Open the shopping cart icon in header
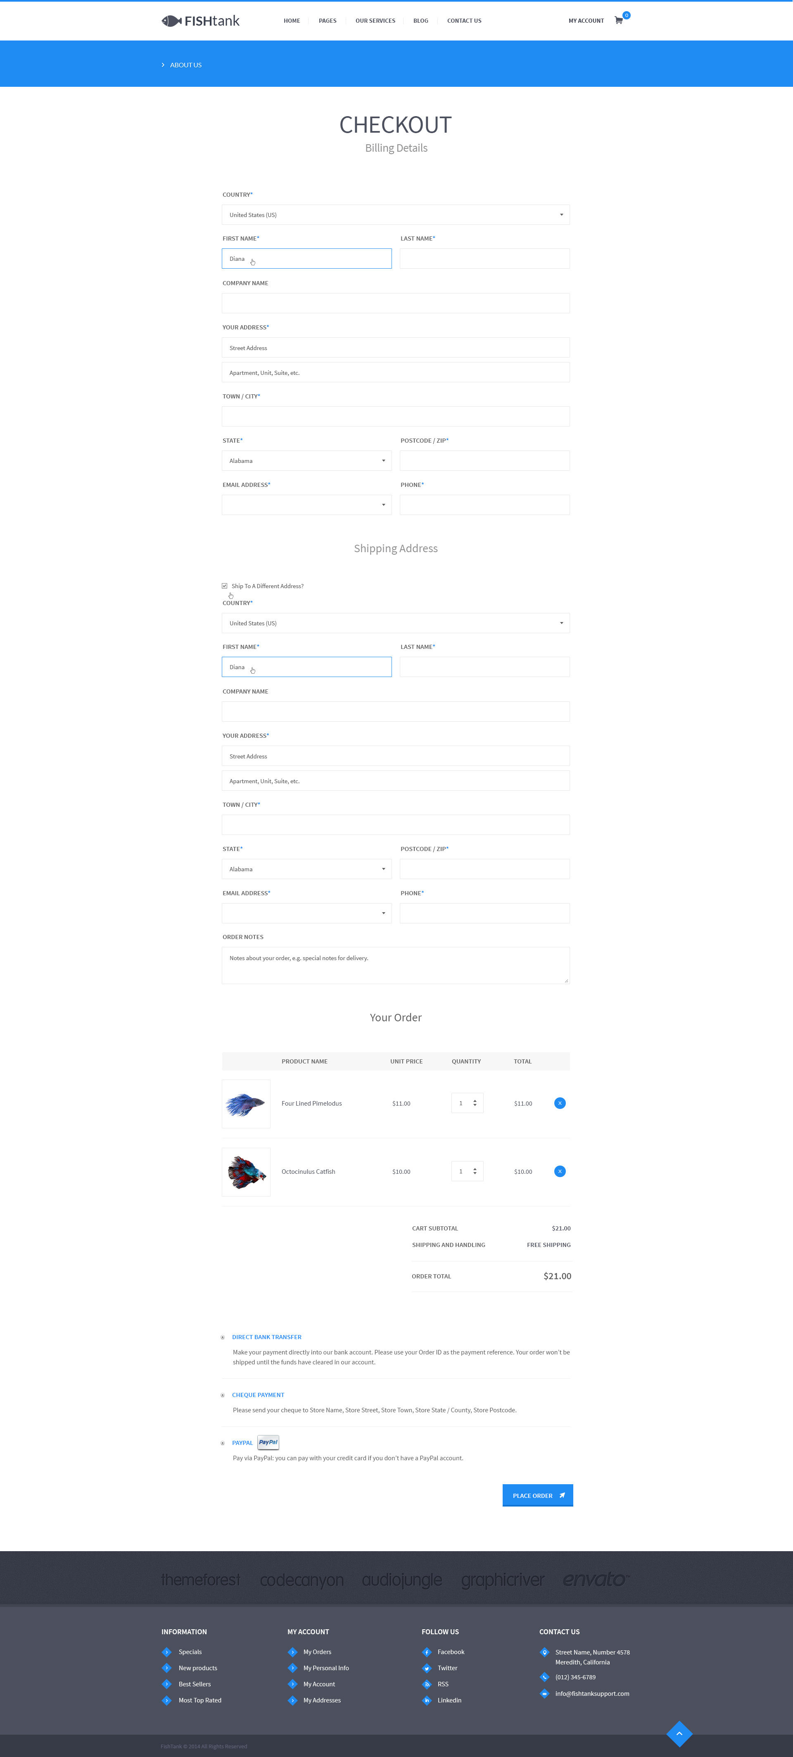Screen dimensions: 793x1757 tap(618, 21)
